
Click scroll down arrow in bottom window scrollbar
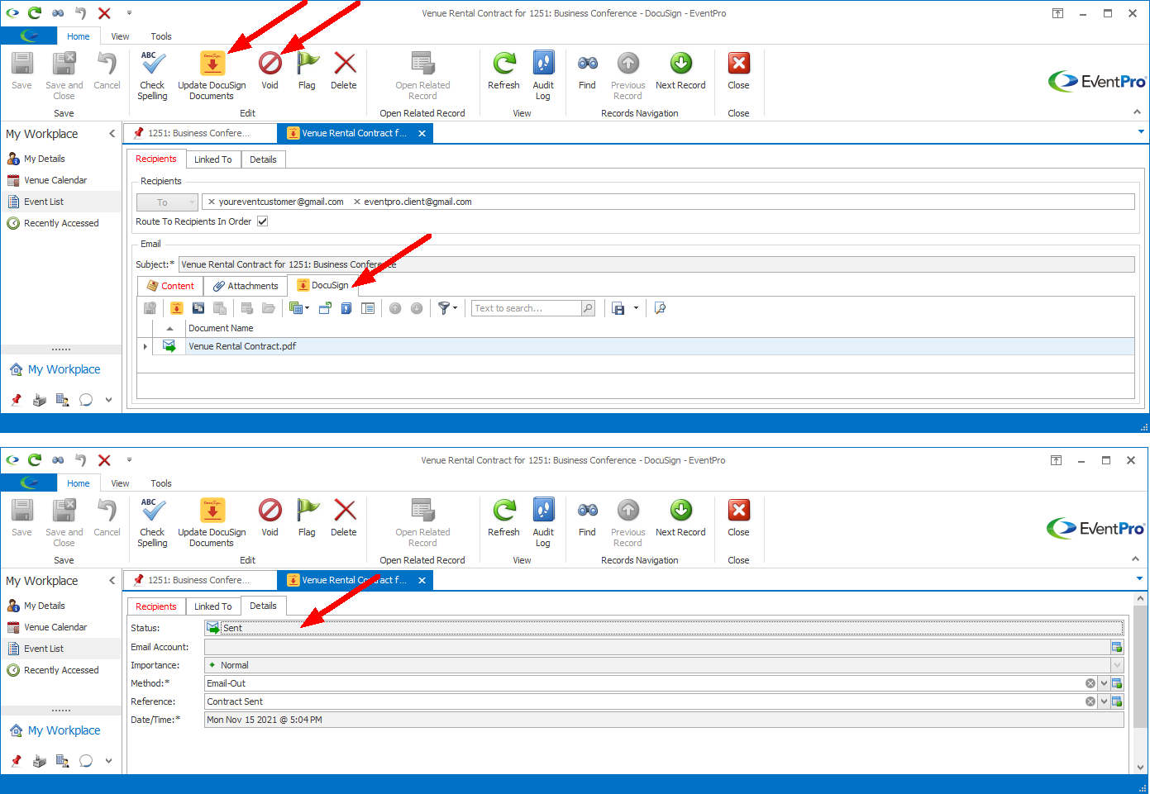pos(1141,767)
